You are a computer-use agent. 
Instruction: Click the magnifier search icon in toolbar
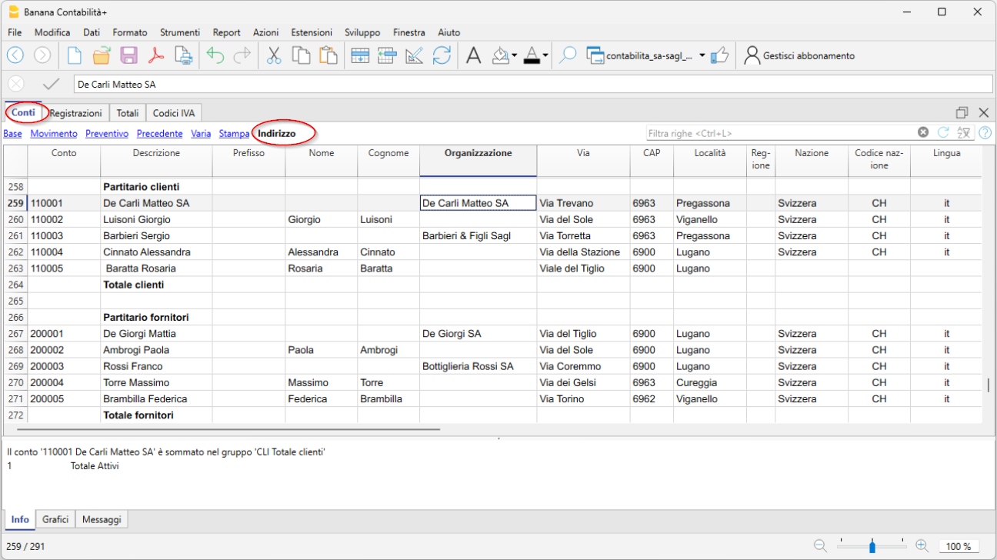coord(568,55)
